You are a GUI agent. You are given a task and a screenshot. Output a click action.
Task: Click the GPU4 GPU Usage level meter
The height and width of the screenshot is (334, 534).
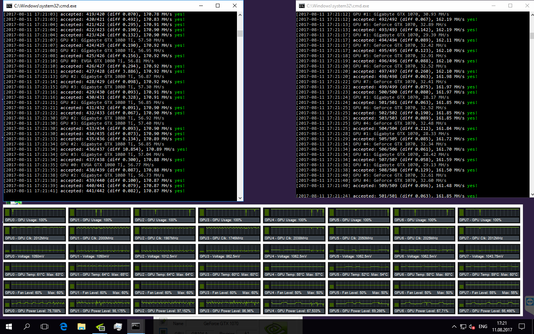click(267, 212)
